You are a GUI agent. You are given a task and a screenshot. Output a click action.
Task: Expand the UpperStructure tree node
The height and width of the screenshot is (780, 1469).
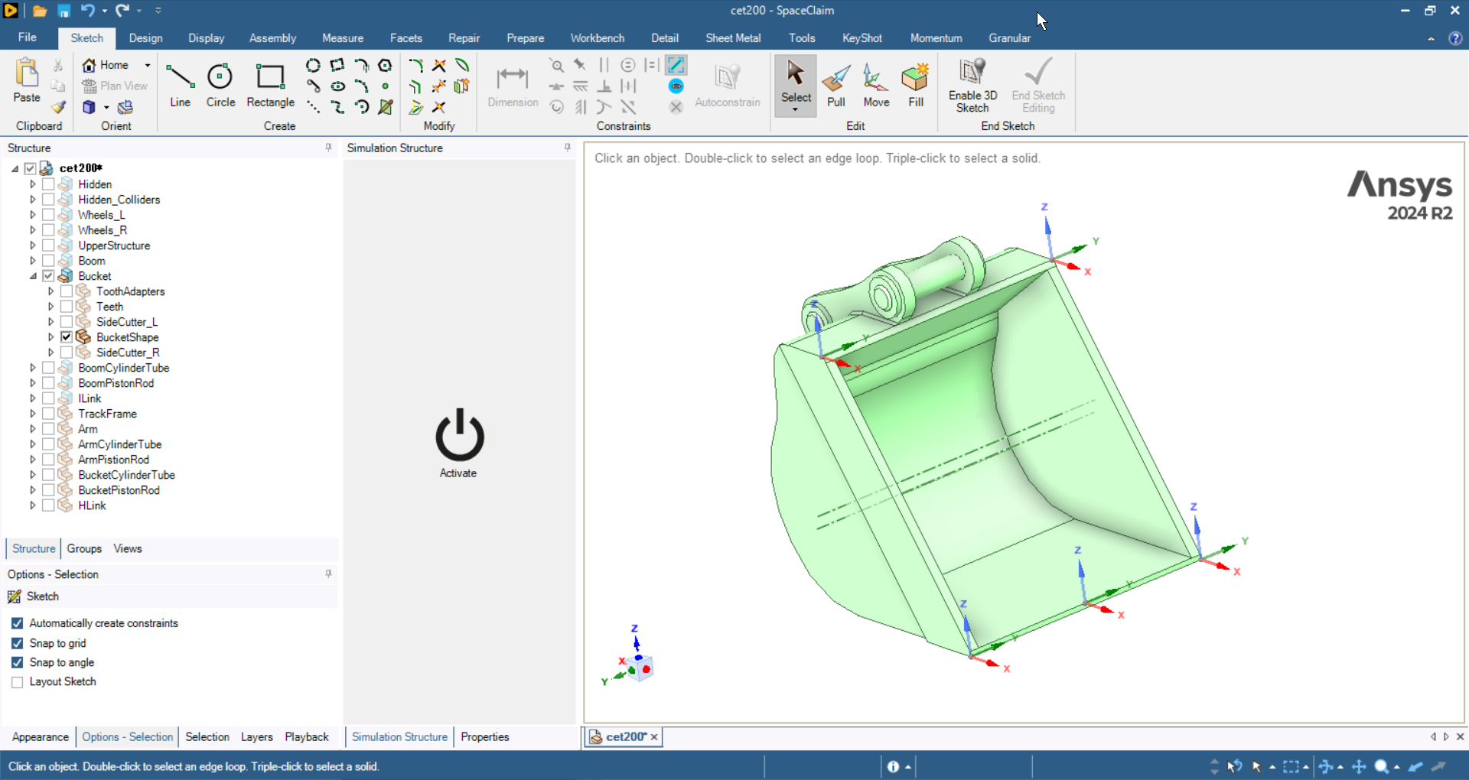[33, 245]
